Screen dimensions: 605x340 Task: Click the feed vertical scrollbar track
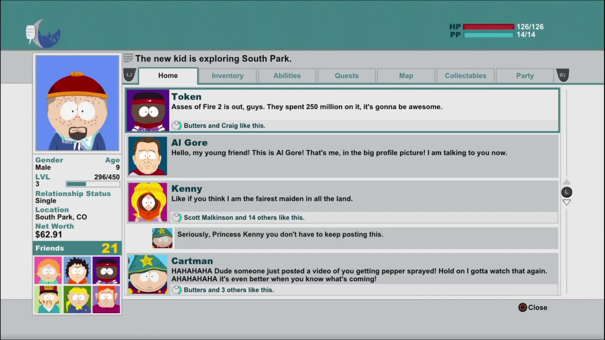tap(567, 192)
